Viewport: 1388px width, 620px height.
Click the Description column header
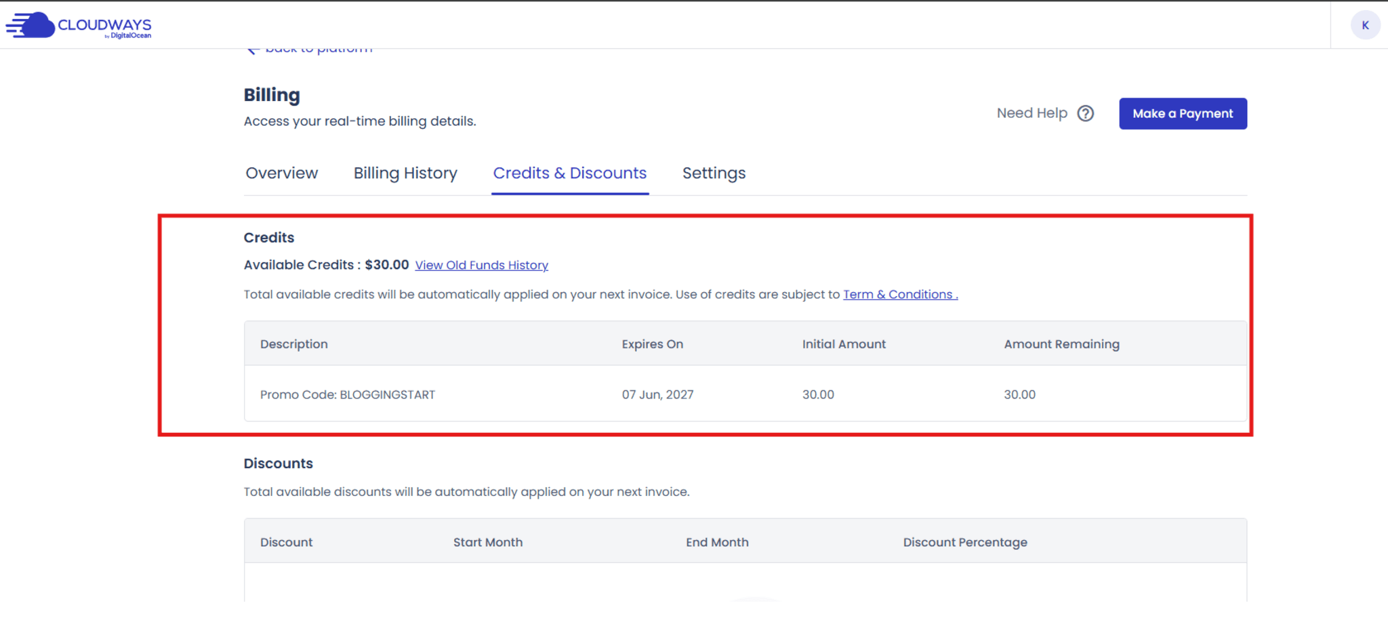tap(294, 344)
